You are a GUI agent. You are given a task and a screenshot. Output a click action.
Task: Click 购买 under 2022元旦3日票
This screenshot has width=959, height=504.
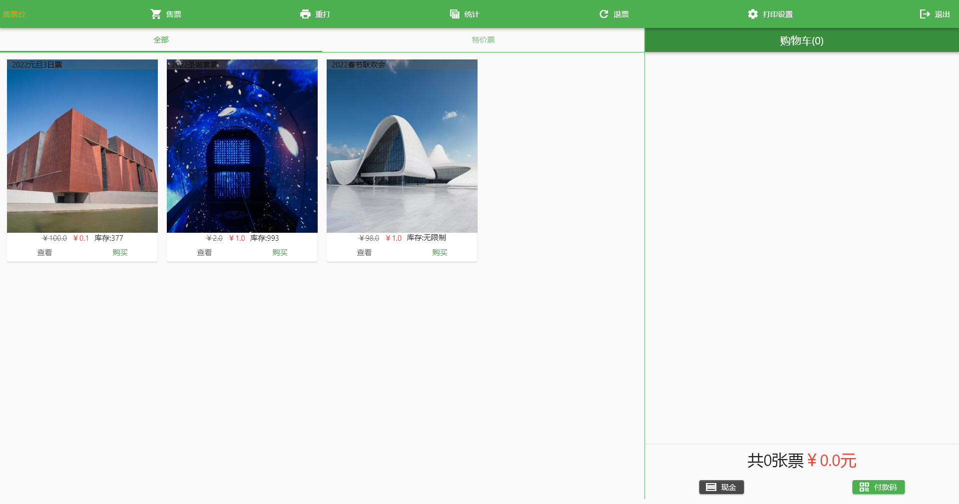(x=120, y=252)
